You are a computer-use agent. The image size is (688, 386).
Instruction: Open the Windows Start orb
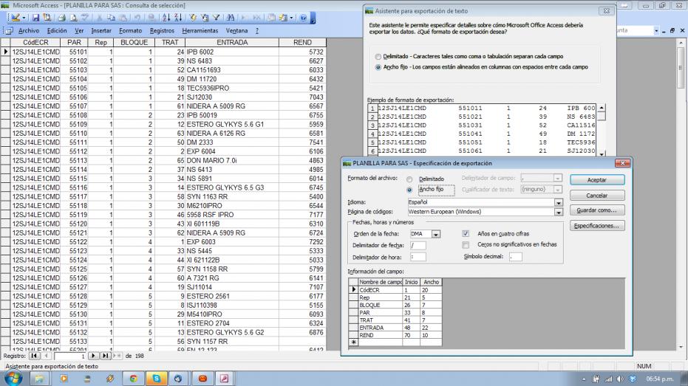click(13, 378)
